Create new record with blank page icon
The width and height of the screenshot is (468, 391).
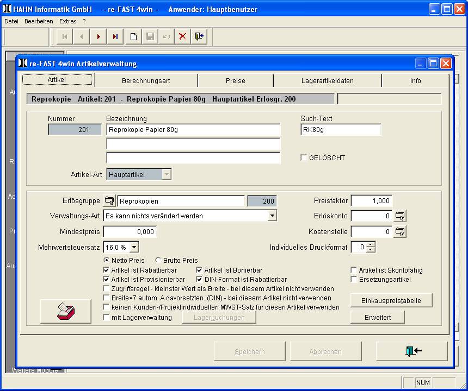point(133,36)
